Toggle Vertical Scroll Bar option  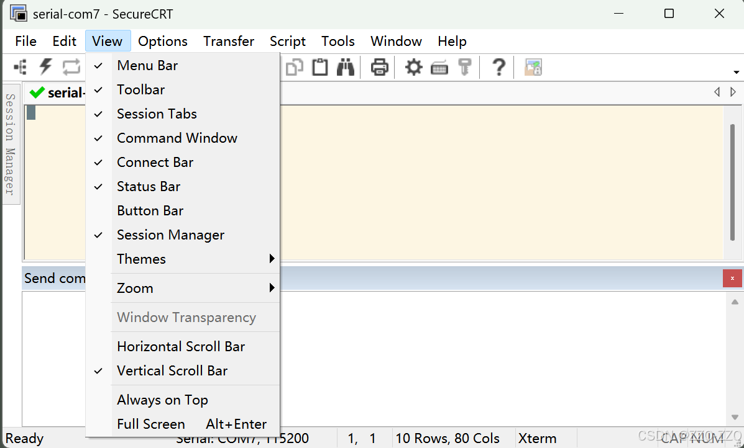click(x=183, y=370)
